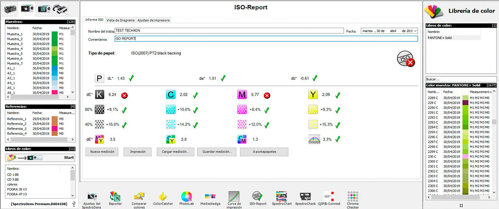Open the ColorCatcher tool
Viewport: 499px width, 209px height.
click(162, 199)
